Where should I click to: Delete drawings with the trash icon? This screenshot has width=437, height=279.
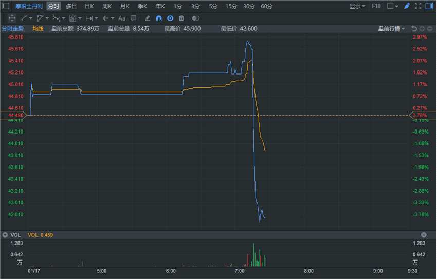(x=181, y=18)
